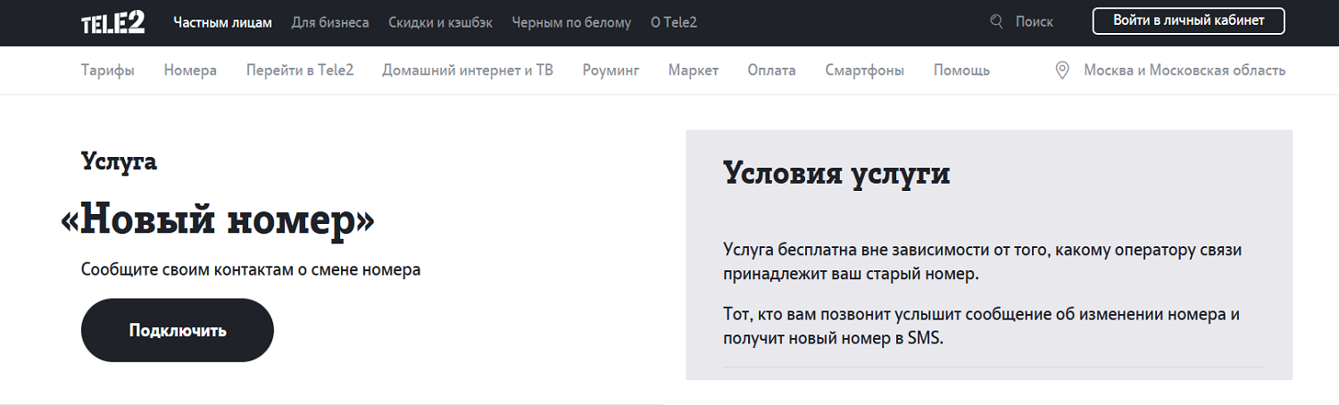Click the Tele2 logo

pos(113,22)
